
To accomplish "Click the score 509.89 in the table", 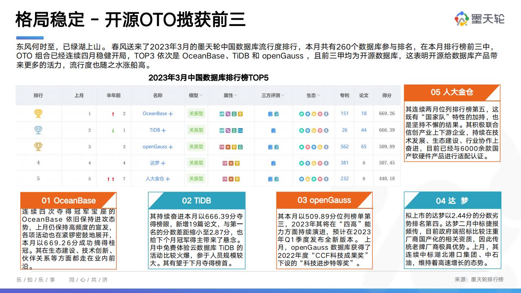I will coord(387,146).
